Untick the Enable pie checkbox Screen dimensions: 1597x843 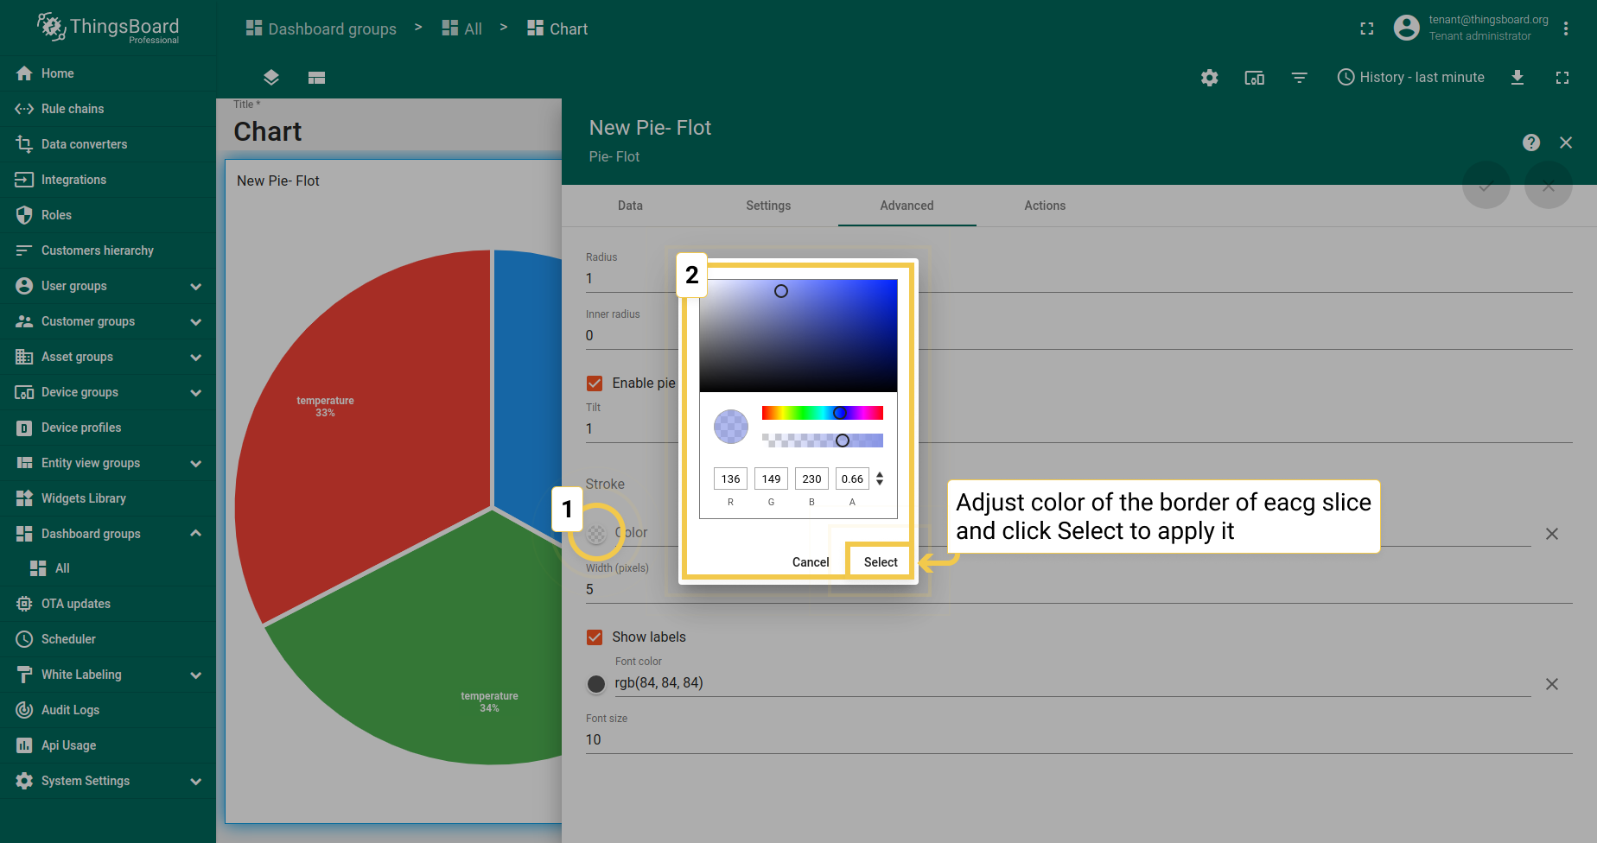click(x=595, y=383)
